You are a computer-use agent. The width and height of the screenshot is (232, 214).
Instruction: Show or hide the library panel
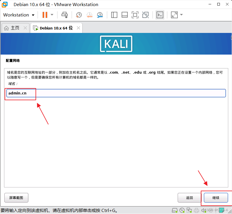click(114, 15)
